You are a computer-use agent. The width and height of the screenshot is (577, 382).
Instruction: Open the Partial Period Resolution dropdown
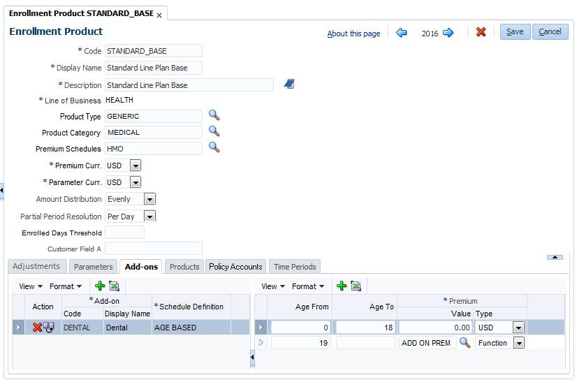(149, 216)
